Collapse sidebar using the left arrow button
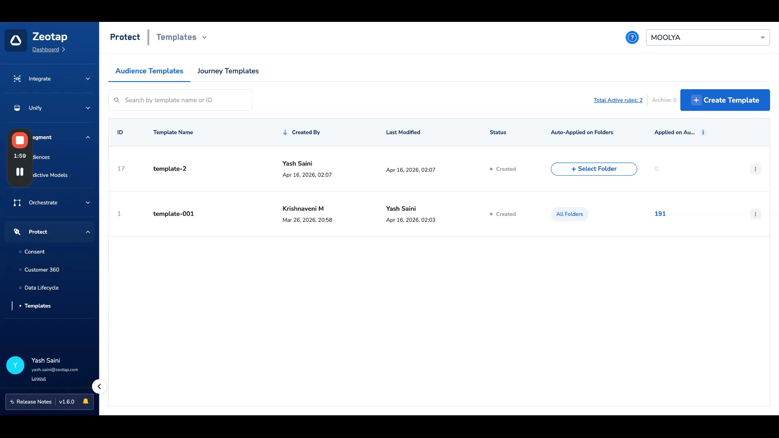The height and width of the screenshot is (438, 779). 99,386
